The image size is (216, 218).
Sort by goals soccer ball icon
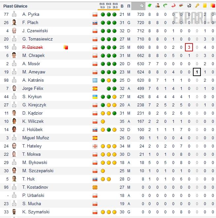[x=189, y=6]
